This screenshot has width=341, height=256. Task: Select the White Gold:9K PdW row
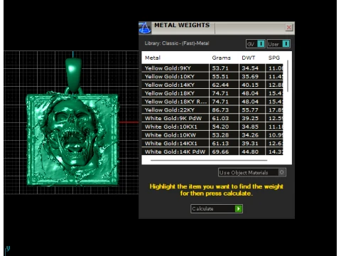(212, 118)
